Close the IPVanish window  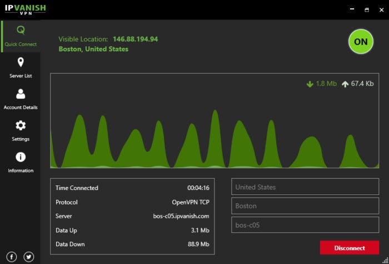382,9
